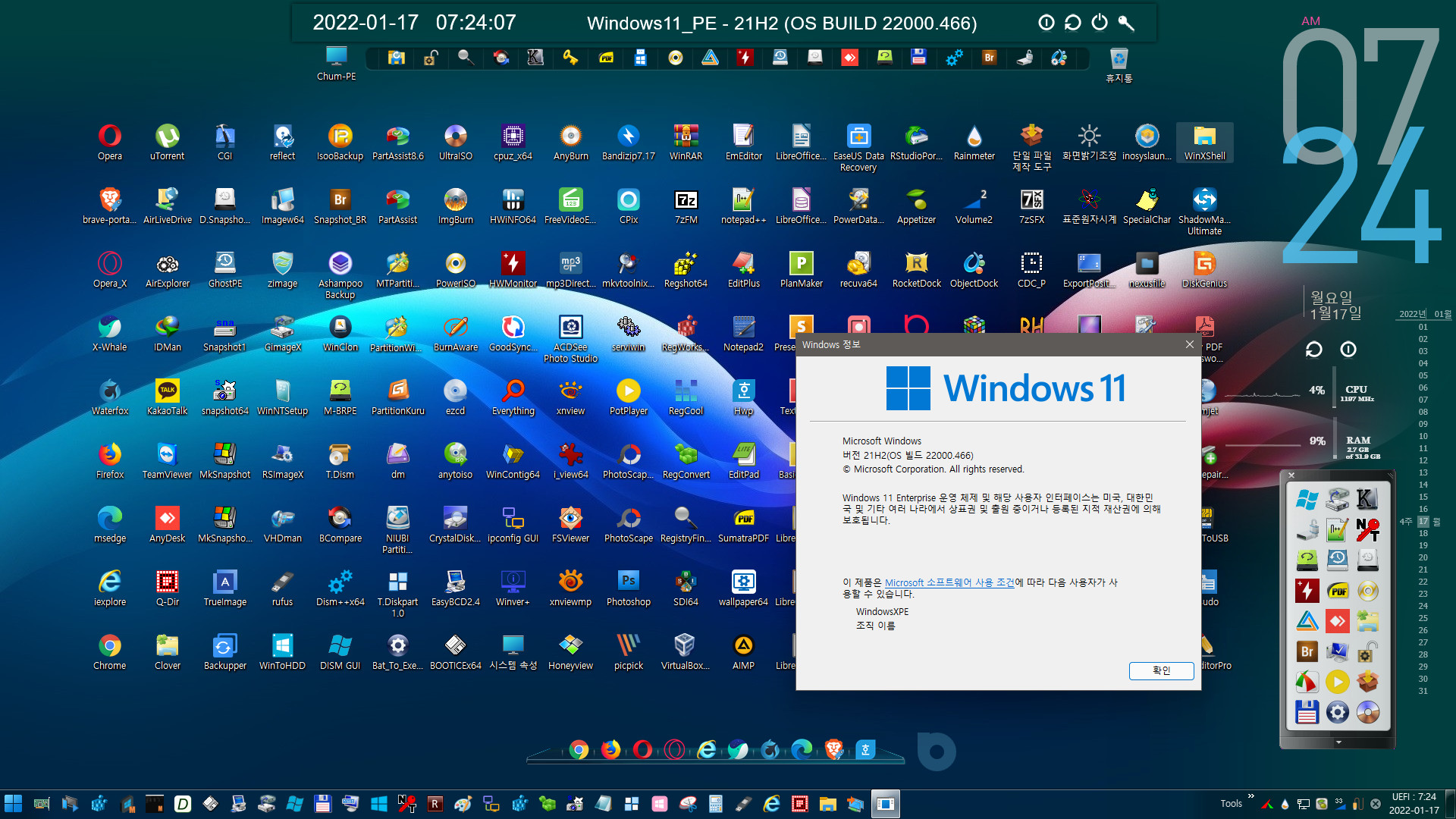Launch TeamViewer desktop shortcut

(168, 461)
